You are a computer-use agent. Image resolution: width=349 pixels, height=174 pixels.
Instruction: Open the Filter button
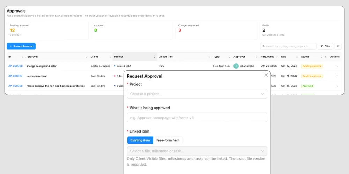click(325, 46)
